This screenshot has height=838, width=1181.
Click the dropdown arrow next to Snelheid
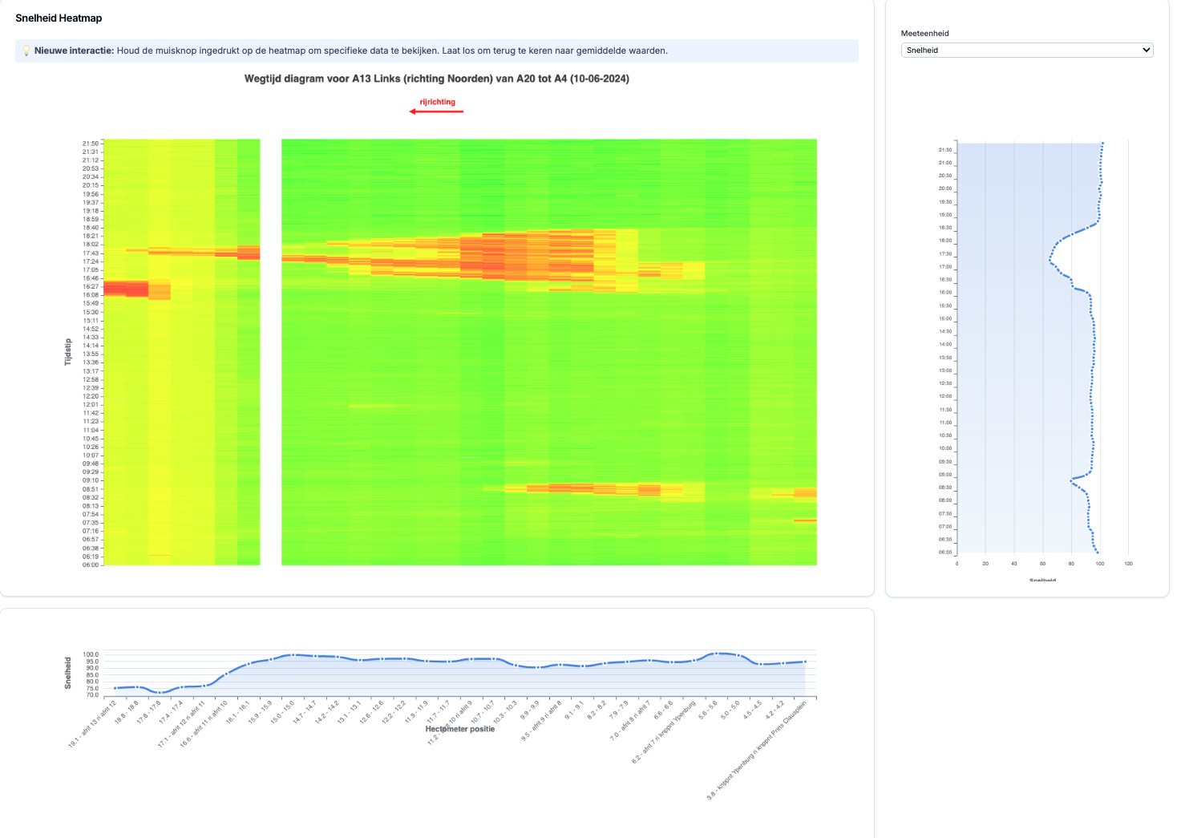1146,50
